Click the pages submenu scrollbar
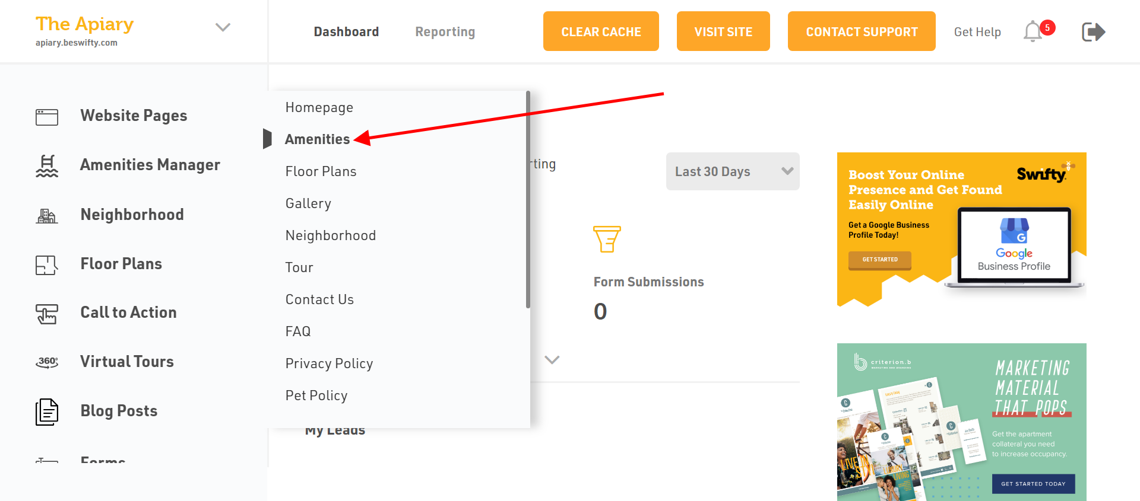Screen dimensions: 1140x501 528,199
